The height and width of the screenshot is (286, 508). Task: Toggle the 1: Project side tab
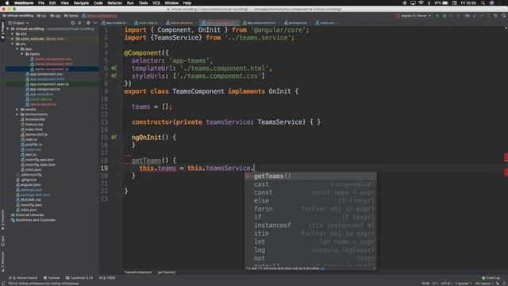2,31
